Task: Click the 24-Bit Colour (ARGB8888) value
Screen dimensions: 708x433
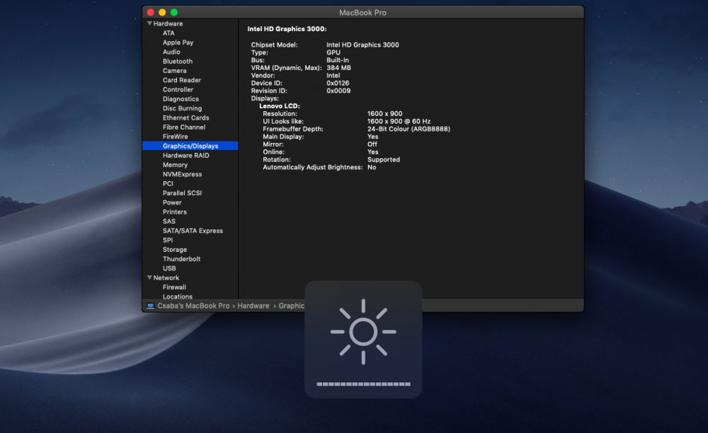Action: [409, 129]
